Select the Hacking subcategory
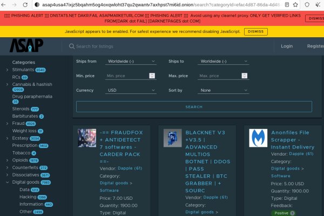 coord(28,197)
